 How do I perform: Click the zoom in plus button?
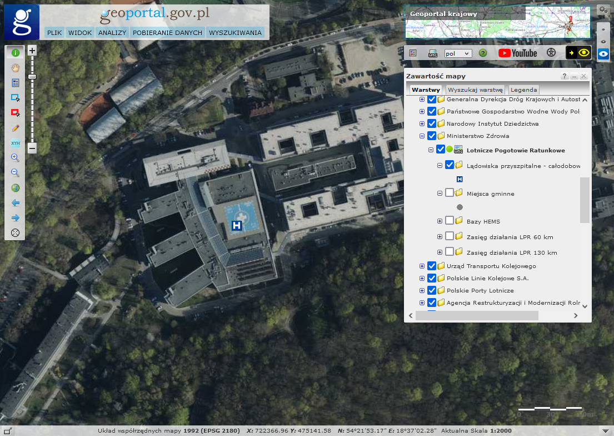(x=32, y=51)
